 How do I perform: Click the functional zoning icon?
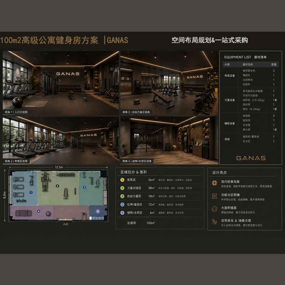[214, 196]
